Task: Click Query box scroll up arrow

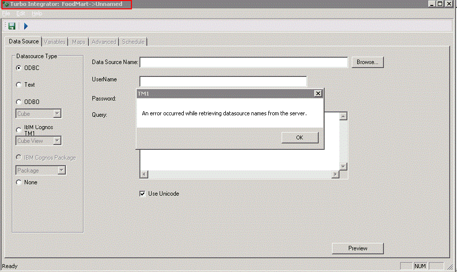Action: [343, 116]
